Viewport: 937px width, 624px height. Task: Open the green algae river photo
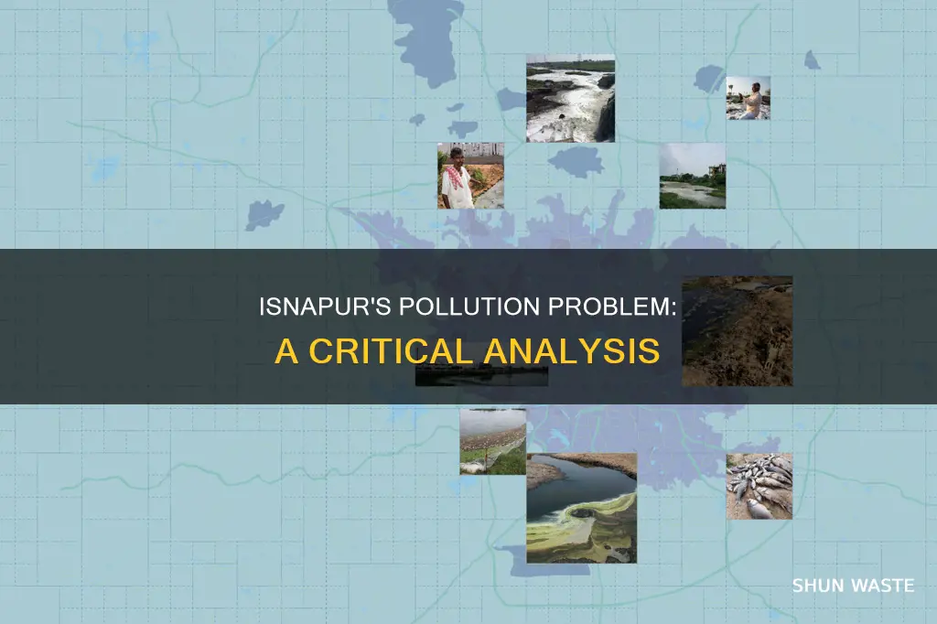(581, 508)
